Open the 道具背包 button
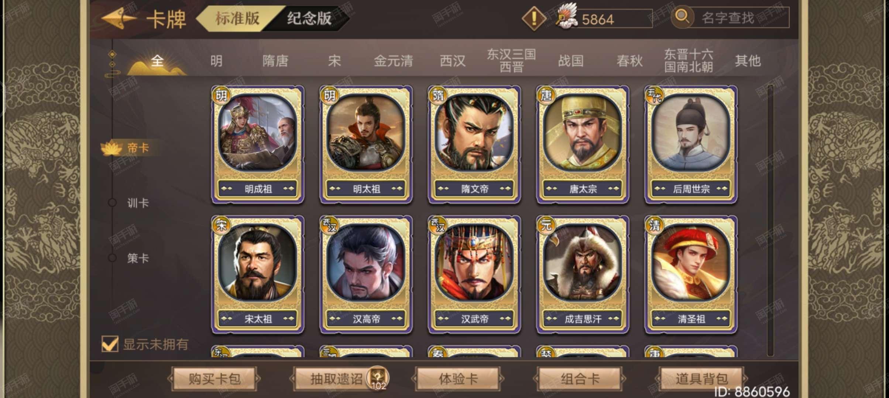Screen dimensions: 889x398 tap(701, 378)
